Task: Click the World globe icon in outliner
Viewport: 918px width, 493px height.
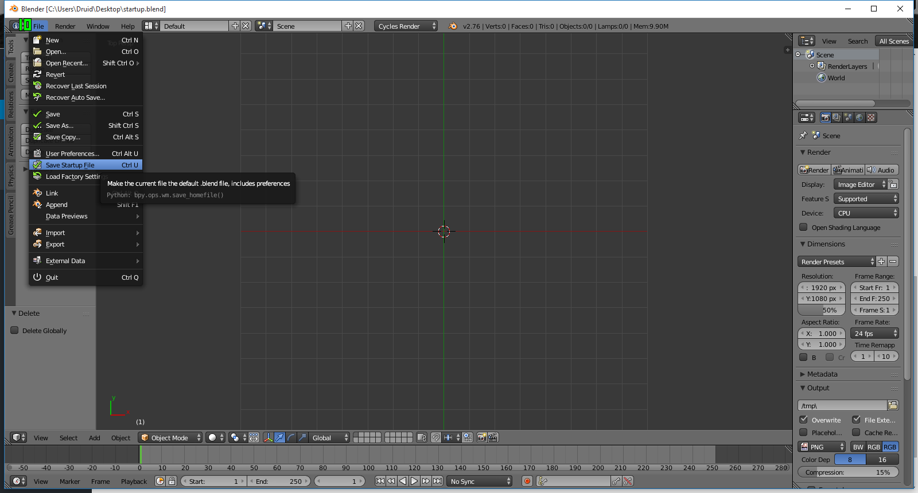Action: (x=822, y=78)
